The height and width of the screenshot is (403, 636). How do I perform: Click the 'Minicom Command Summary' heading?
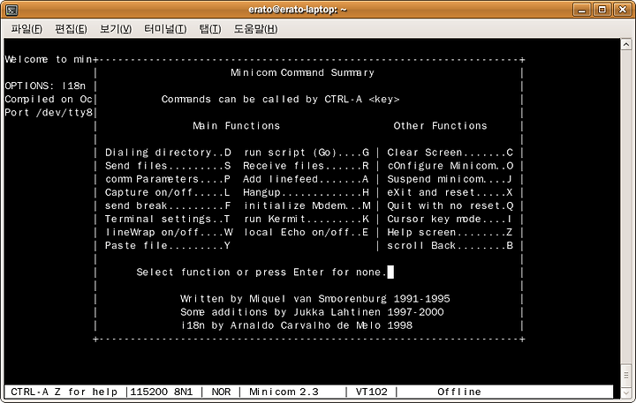click(303, 72)
